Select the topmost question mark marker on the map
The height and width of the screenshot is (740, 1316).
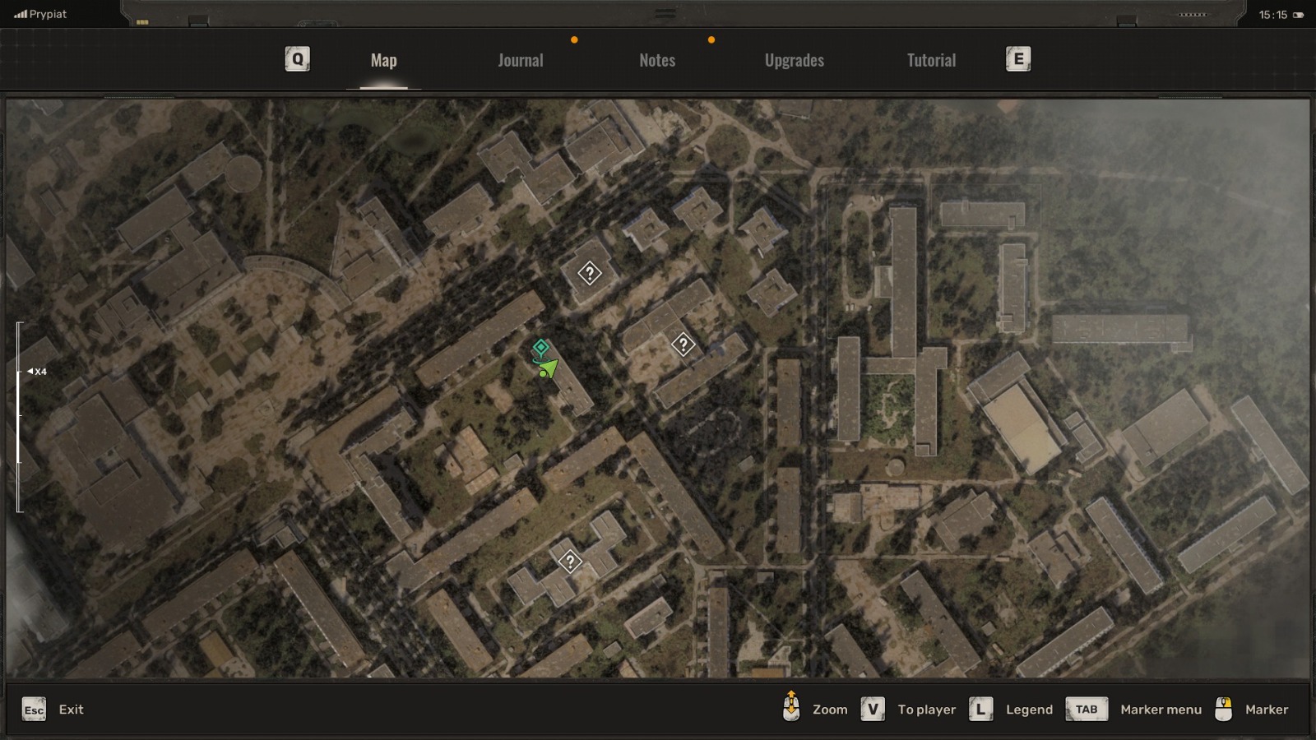[590, 274]
